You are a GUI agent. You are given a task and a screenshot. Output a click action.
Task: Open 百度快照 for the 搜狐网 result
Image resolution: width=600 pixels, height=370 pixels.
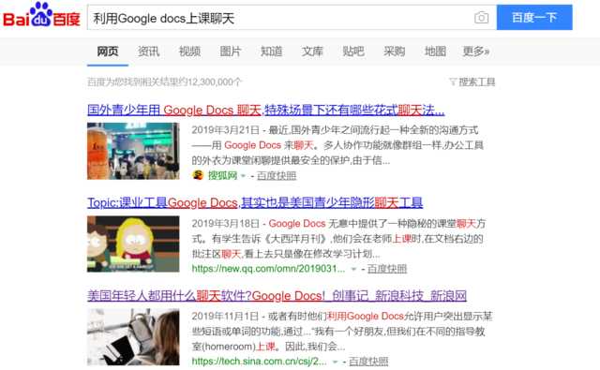(x=277, y=175)
